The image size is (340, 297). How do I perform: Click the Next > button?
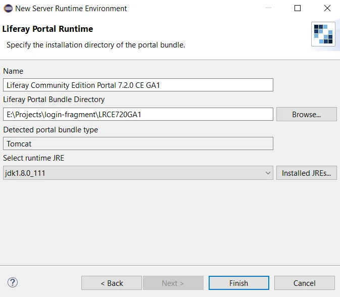tap(173, 283)
